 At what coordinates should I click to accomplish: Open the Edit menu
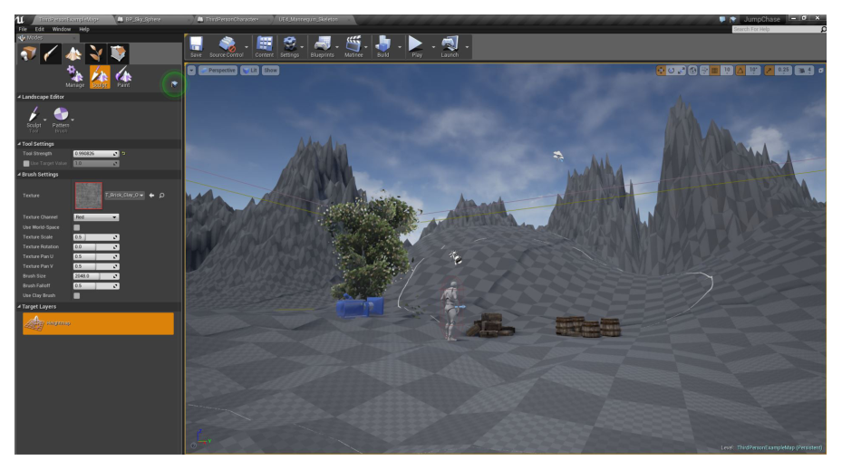coord(40,29)
